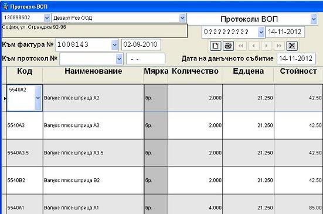
Task: Select the code cell 5540A3
Action: (25, 126)
